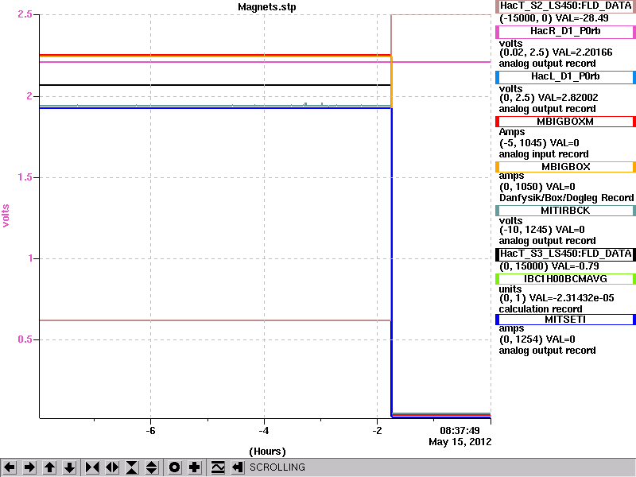
Task: Click the plus crosshair toolbar icon
Action: pos(194,467)
